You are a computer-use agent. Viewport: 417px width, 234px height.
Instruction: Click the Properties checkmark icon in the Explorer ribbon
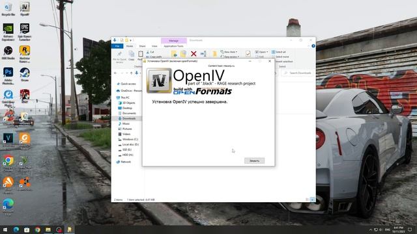pyautogui.click(x=248, y=54)
